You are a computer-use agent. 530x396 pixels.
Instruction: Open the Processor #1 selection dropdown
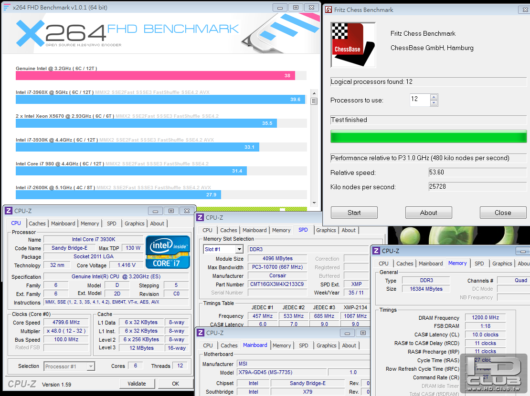pos(91,366)
